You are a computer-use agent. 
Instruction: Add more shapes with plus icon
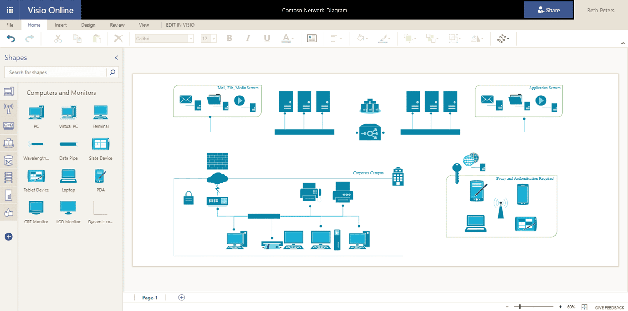point(9,237)
